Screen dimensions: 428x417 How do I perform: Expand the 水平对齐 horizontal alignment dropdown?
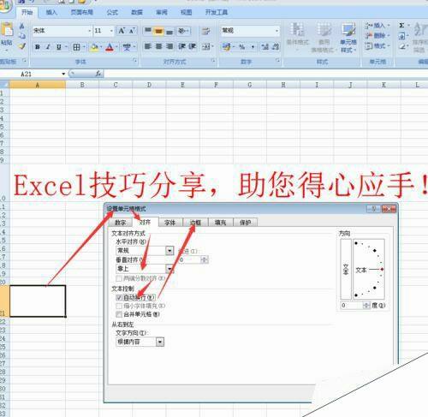pyautogui.click(x=169, y=251)
